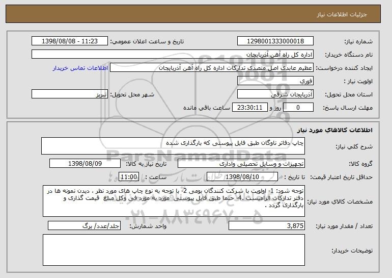Screen dimensions: 392x278
Task: Click the تاریخ نیاز به کالا label
Action: coord(146,164)
